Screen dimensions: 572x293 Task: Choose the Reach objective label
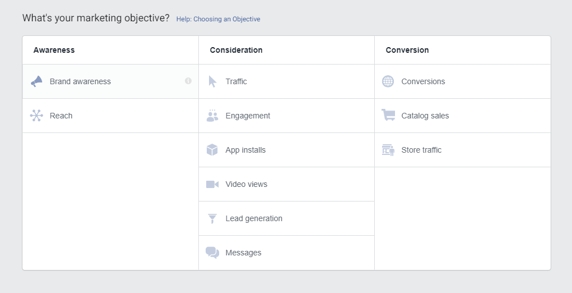pyautogui.click(x=61, y=116)
